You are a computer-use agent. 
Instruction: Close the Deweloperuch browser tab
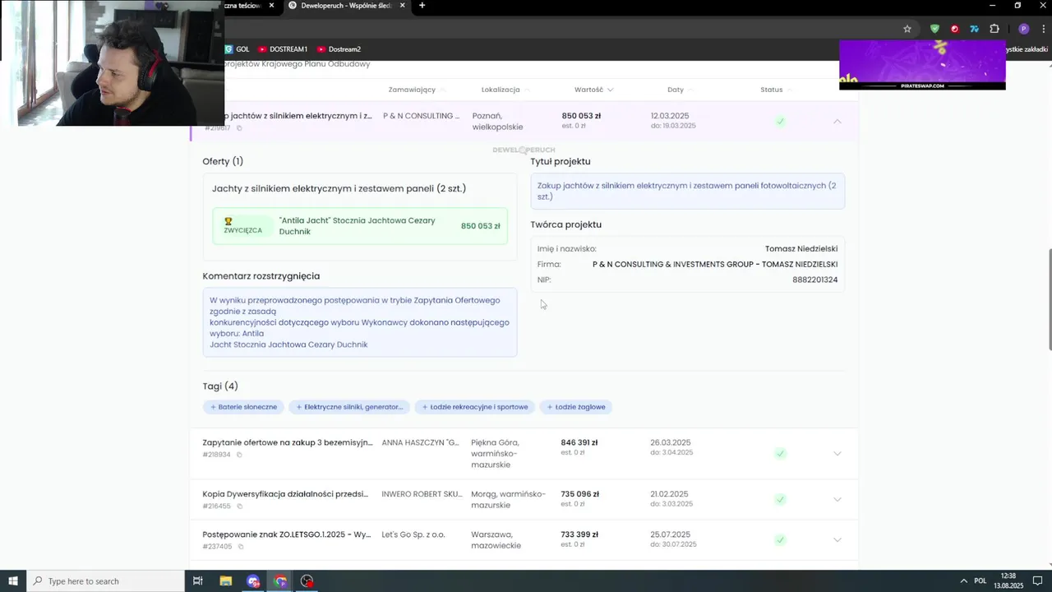pos(402,6)
